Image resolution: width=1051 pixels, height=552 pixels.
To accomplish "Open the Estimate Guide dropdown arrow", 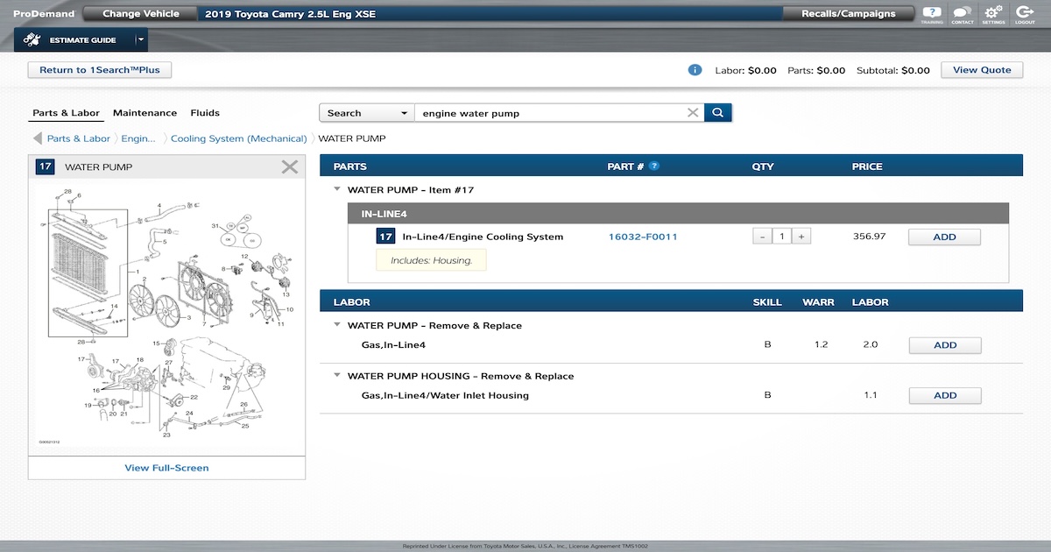I will point(140,40).
